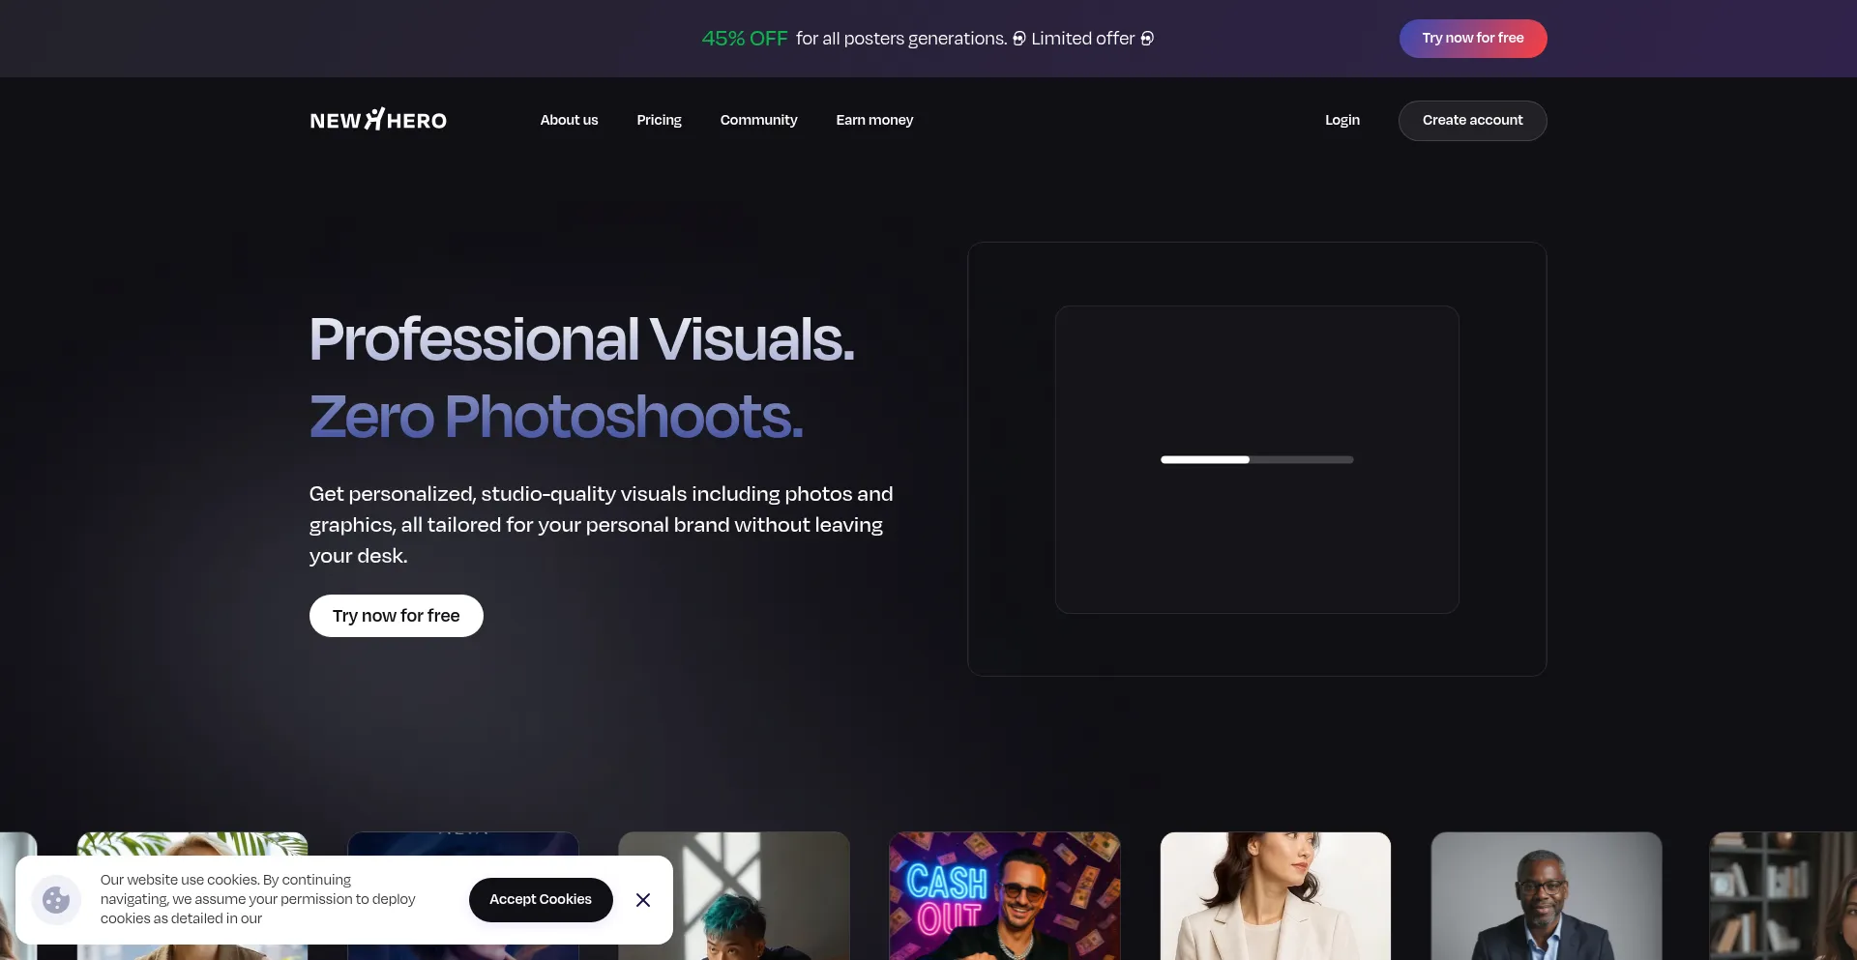Click Accept Cookies
This screenshot has width=1857, height=960.
point(540,899)
